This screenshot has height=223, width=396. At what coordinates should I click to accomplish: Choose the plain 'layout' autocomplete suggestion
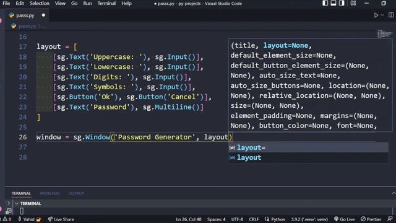click(x=308, y=157)
